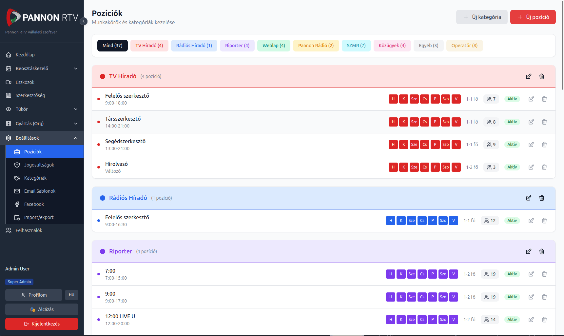Edit the Társszerkesztő position
The image size is (564, 336).
[531, 122]
